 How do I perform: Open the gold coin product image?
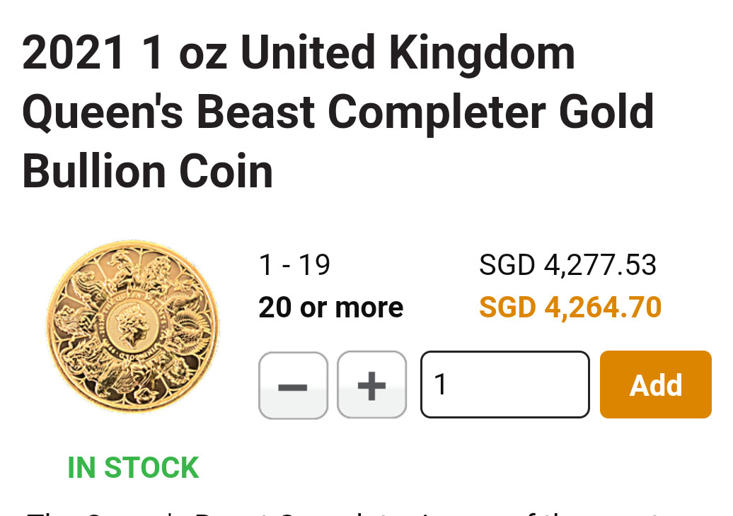point(133,325)
